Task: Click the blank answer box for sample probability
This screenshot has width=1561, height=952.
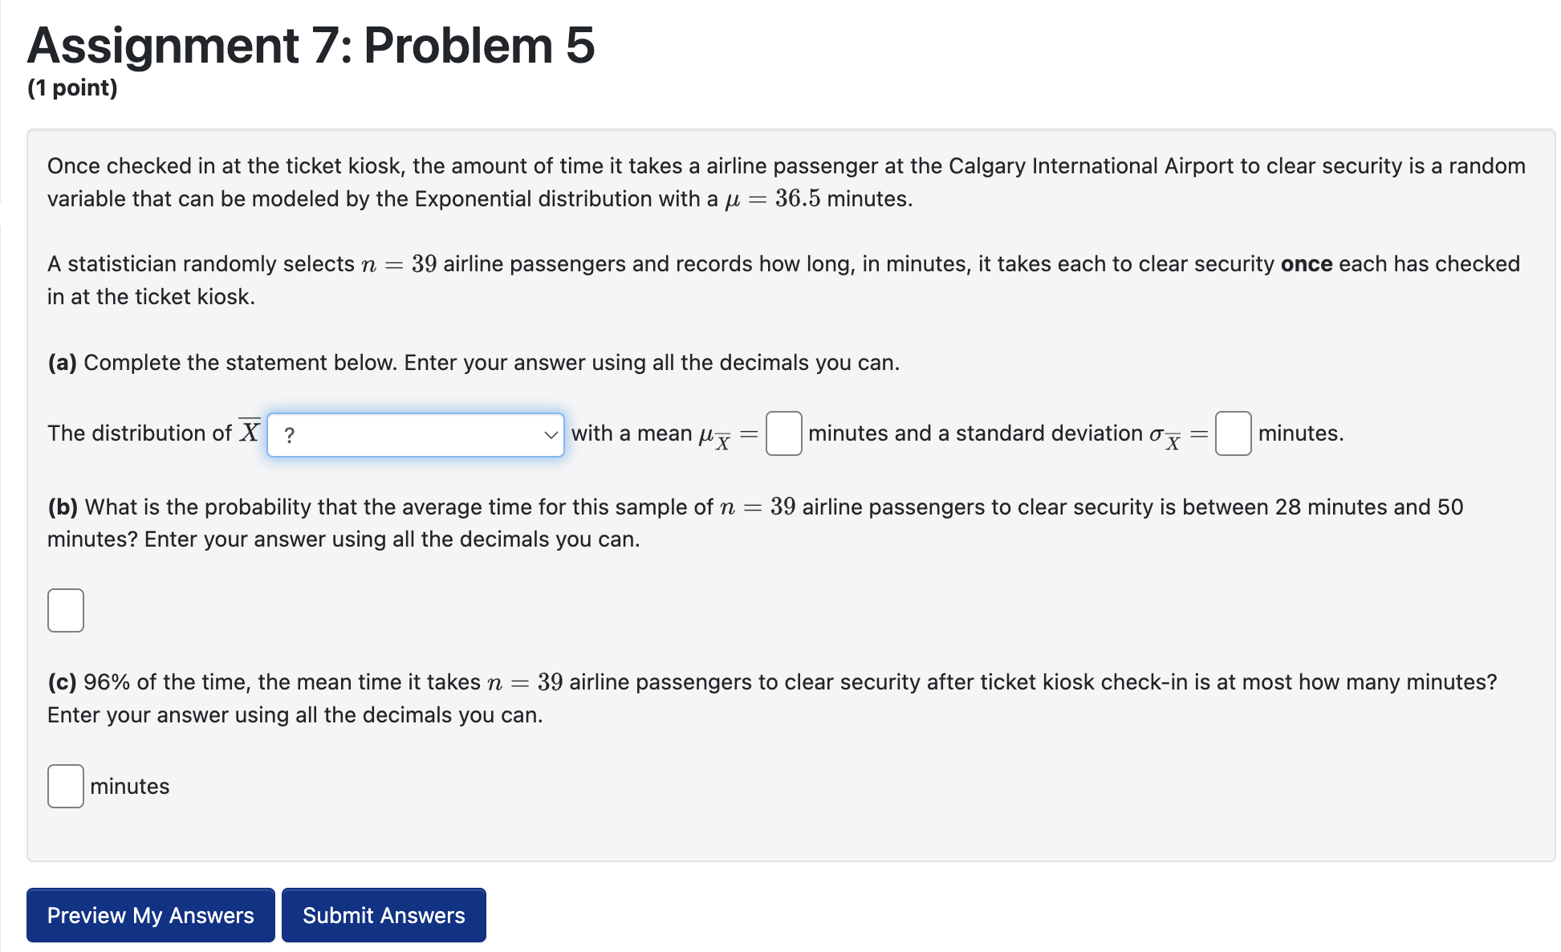Action: tap(65, 610)
